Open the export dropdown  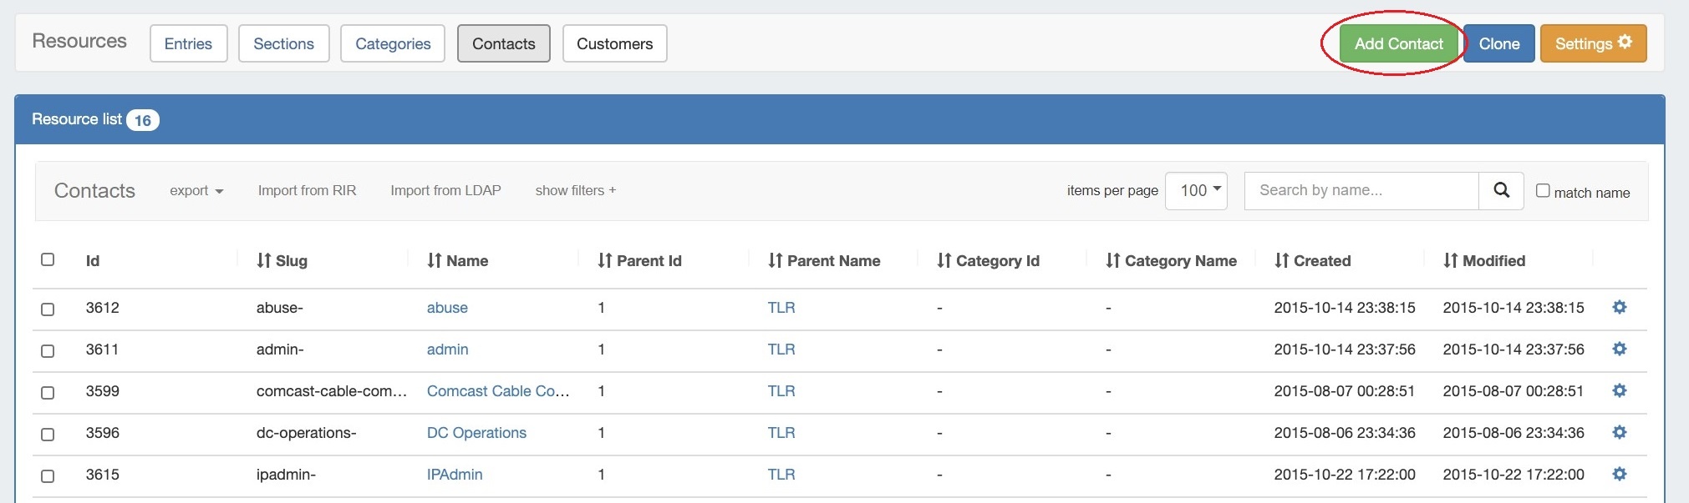tap(196, 191)
